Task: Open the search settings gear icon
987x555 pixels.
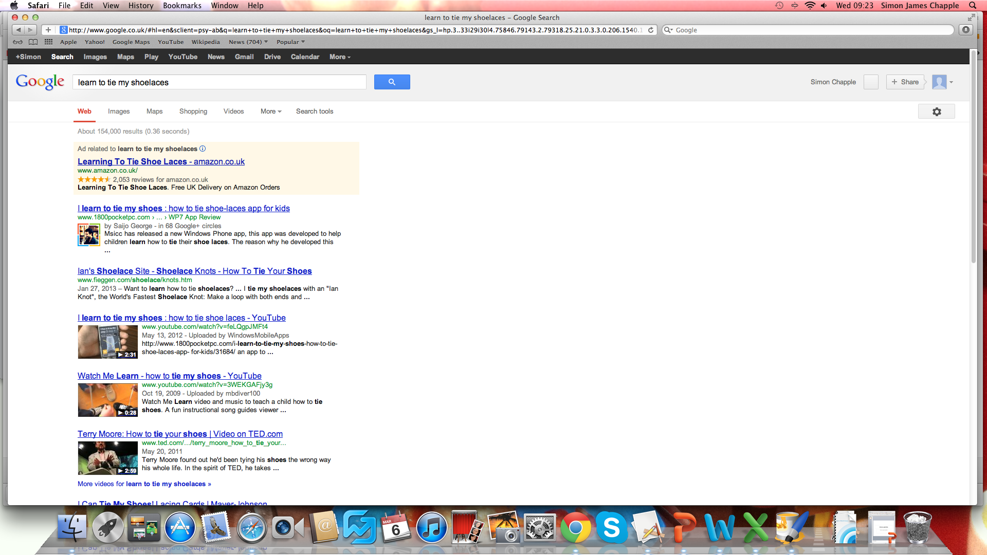Action: tap(937, 112)
